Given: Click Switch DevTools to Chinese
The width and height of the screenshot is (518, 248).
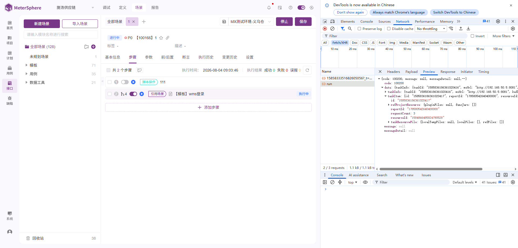Looking at the screenshot, I should (454, 12).
